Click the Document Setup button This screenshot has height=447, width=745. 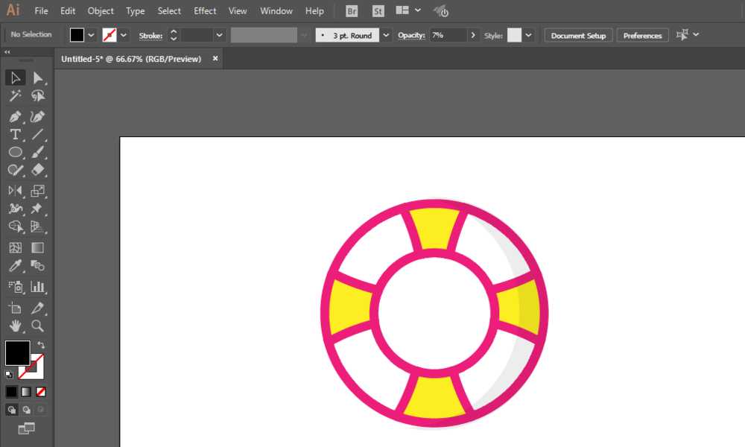(578, 36)
